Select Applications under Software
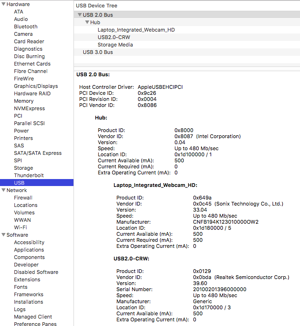Viewport: 300px width, 326px height. [29, 250]
